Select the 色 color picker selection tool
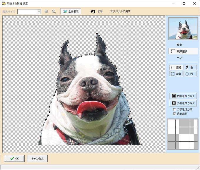The image size is (200, 170). pos(190,67)
